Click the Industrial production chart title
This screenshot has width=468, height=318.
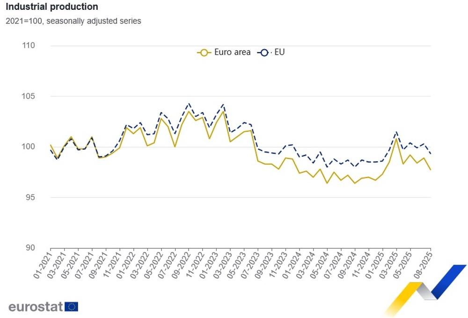51,7
